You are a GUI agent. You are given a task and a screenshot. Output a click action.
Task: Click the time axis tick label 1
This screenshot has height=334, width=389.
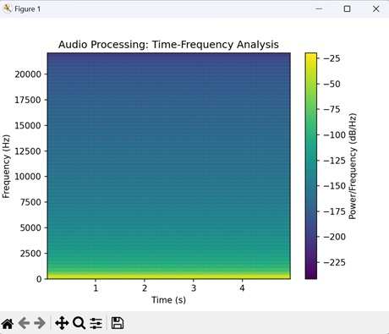pyautogui.click(x=96, y=288)
